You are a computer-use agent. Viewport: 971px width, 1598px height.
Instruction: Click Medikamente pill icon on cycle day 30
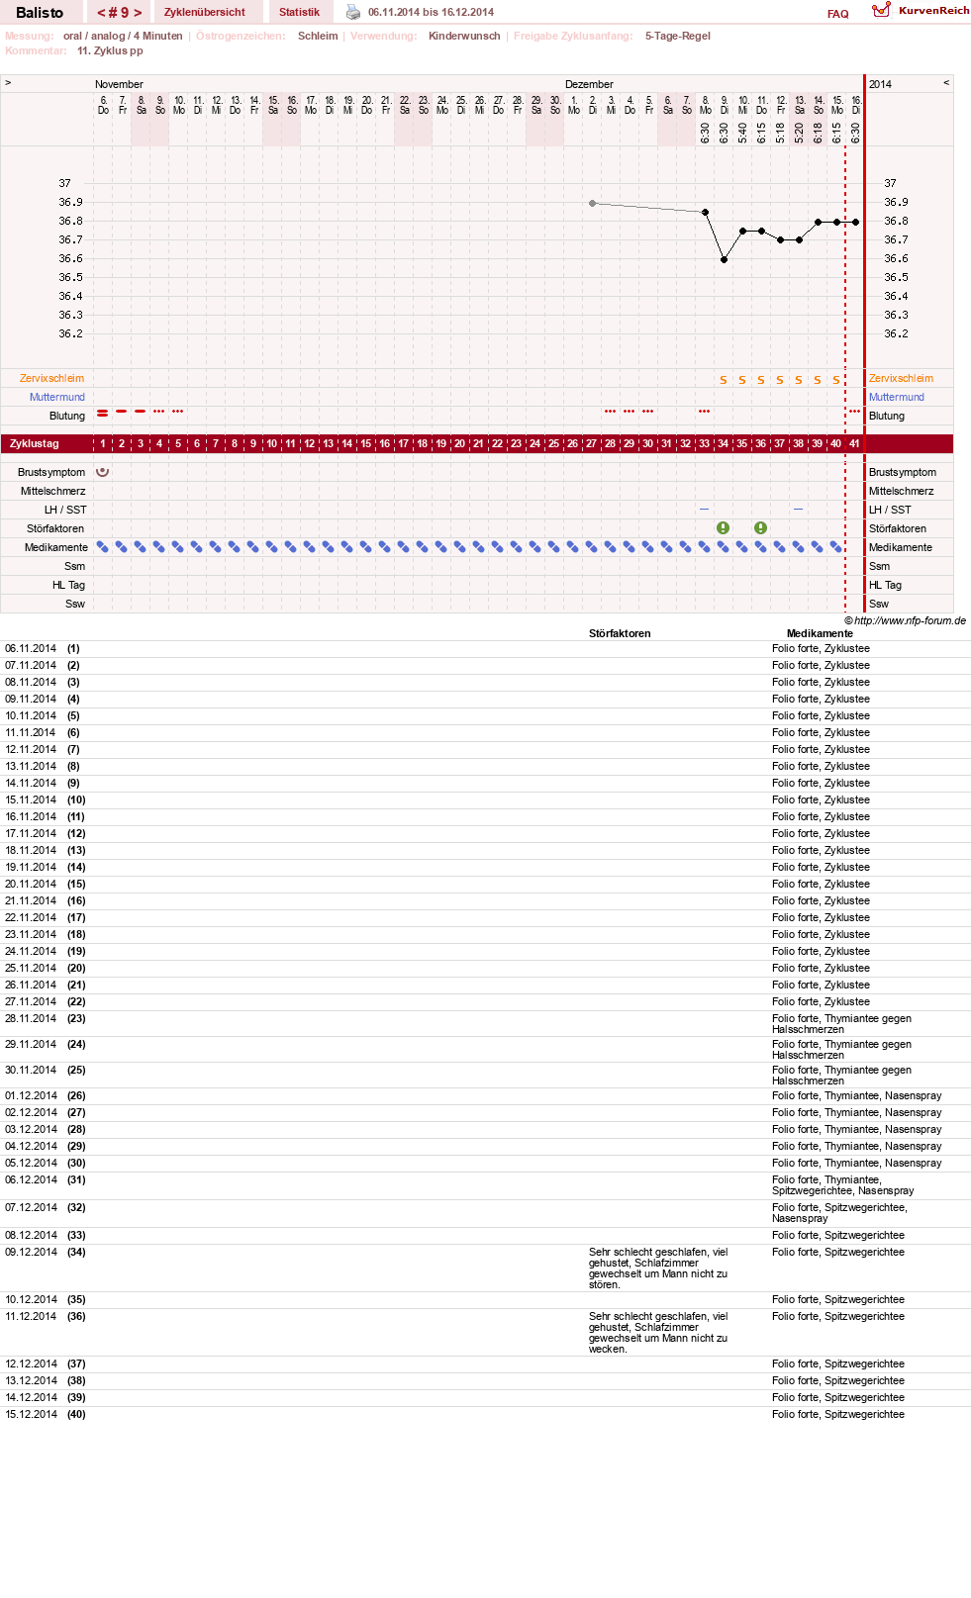click(648, 547)
